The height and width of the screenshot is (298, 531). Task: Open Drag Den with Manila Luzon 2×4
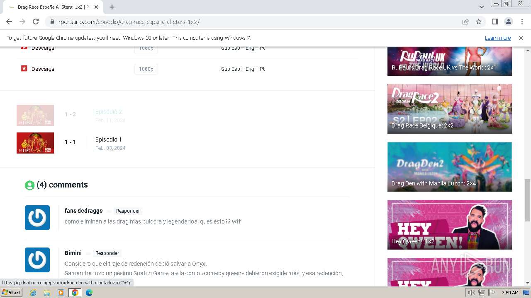[449, 167]
